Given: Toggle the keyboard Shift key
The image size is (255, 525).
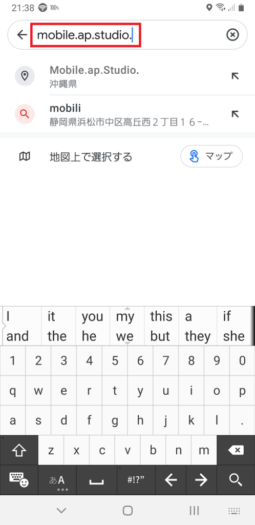Looking at the screenshot, I should pyautogui.click(x=19, y=450).
